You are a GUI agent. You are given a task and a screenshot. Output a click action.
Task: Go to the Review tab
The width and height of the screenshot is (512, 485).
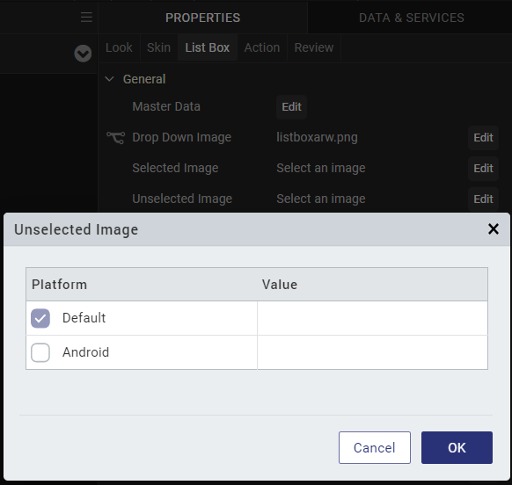pos(314,47)
